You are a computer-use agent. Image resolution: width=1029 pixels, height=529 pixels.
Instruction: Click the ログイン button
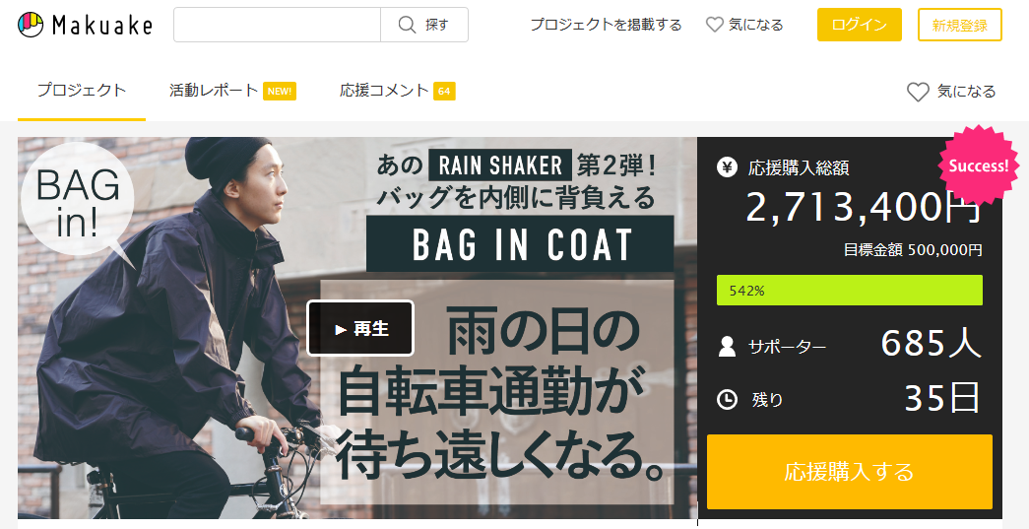pos(859,25)
